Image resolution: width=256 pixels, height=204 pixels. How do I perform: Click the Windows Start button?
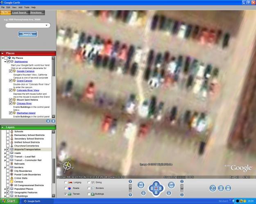coord(9,201)
